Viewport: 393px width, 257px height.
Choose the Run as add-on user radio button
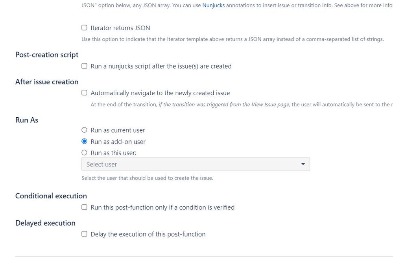click(84, 141)
